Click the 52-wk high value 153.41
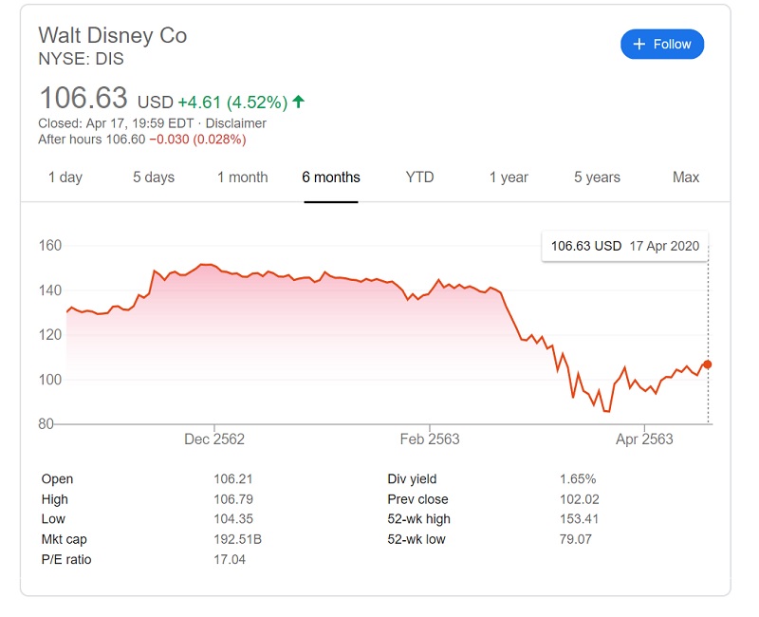This screenshot has height=617, width=759. click(579, 519)
